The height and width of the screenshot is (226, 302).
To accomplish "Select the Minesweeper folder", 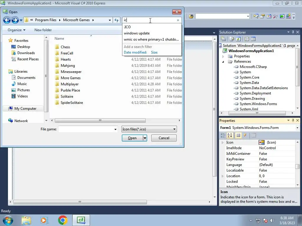I will [x=71, y=72].
